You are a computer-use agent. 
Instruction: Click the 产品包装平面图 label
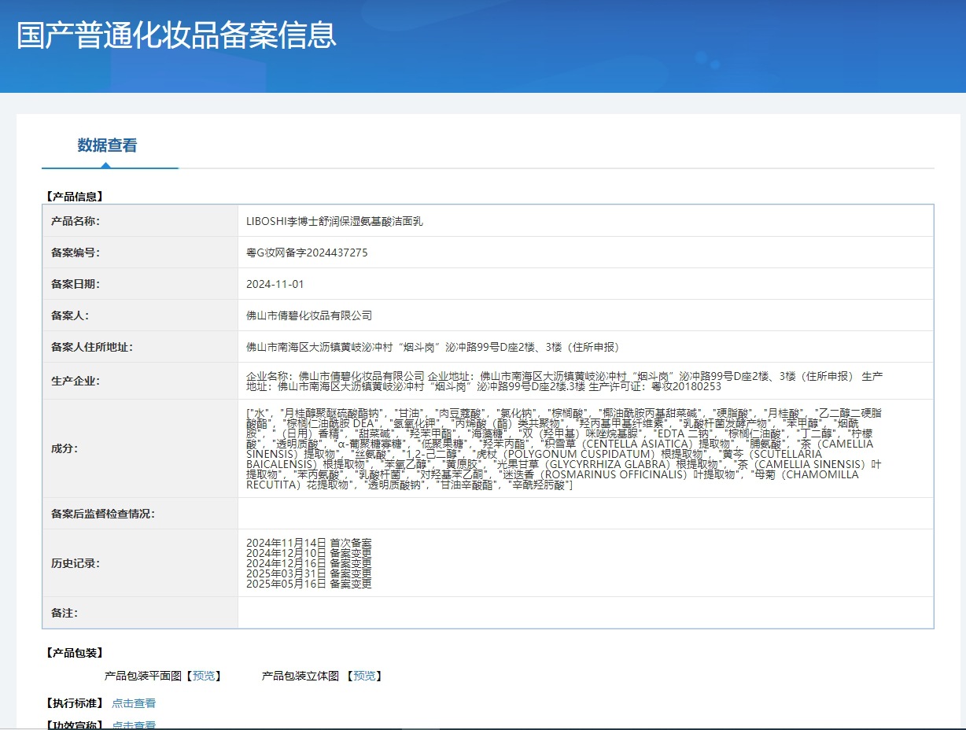pos(143,676)
